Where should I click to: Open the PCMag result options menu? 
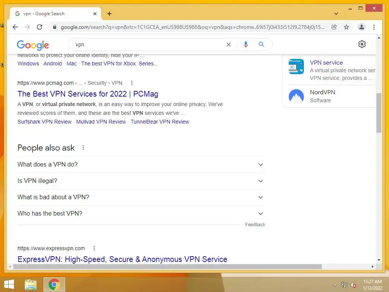coord(132,83)
